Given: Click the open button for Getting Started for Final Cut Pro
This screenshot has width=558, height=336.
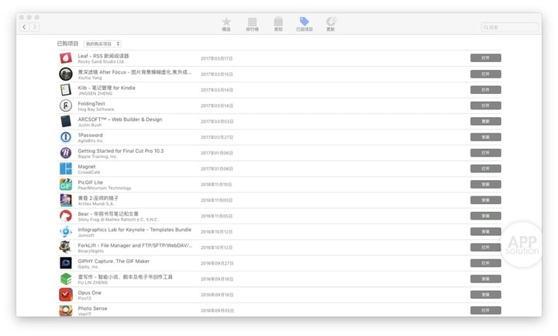Looking at the screenshot, I should click(485, 153).
